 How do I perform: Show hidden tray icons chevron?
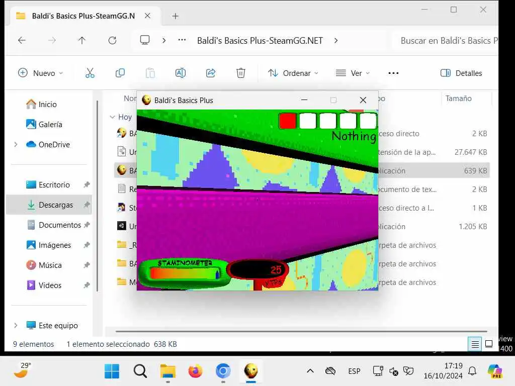coord(310,371)
